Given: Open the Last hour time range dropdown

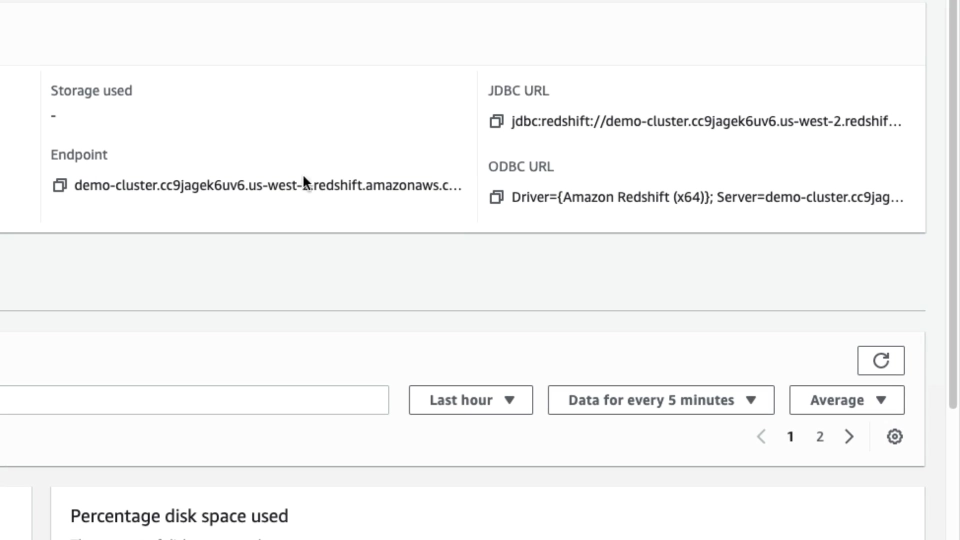Looking at the screenshot, I should tap(470, 400).
